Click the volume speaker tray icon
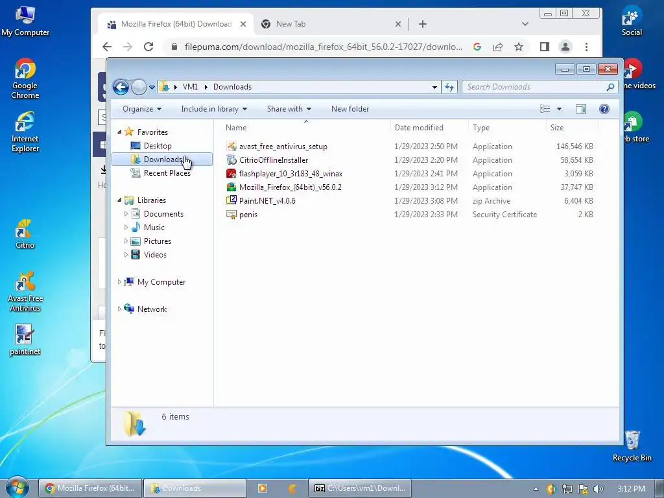 (598, 489)
